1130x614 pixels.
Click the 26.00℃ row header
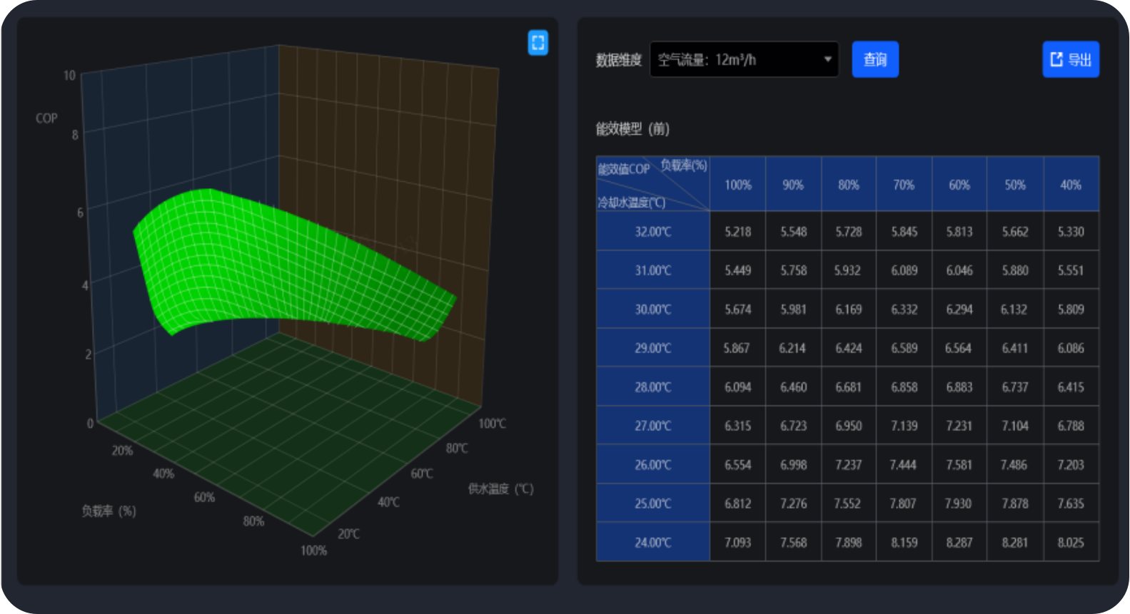653,464
